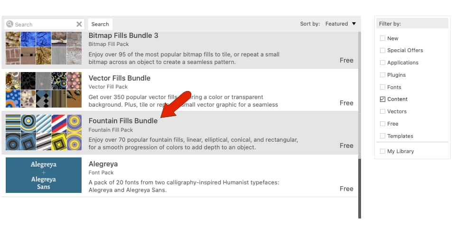Click the Alegreya title text
The image size is (455, 228).
tap(103, 164)
